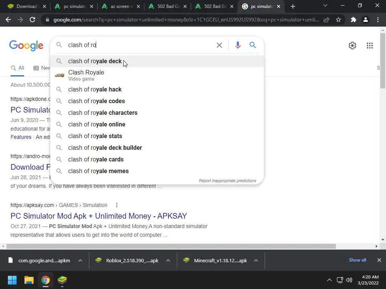
Task: Launch BlueStacks from taskbar
Action: (x=62, y=280)
